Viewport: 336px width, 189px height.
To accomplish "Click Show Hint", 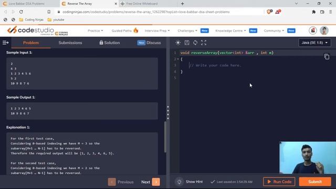I will 194,182.
